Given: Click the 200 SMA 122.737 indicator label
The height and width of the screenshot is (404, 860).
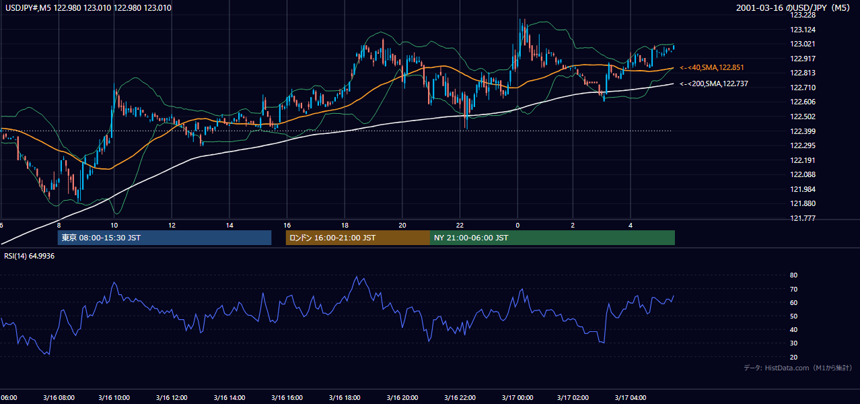Looking at the screenshot, I should coord(714,83).
